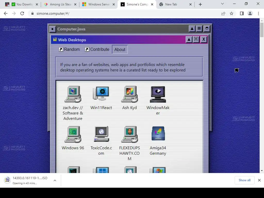This screenshot has width=264, height=198.
Task: Open the tab search dropdown chevron
Action: [x=222, y=4]
